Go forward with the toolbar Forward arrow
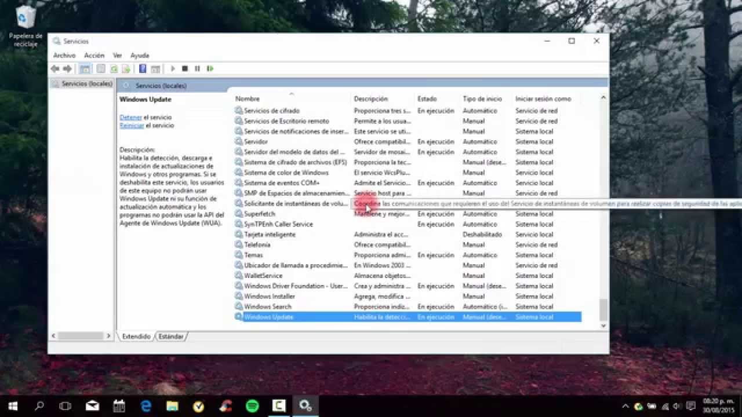 pyautogui.click(x=67, y=69)
